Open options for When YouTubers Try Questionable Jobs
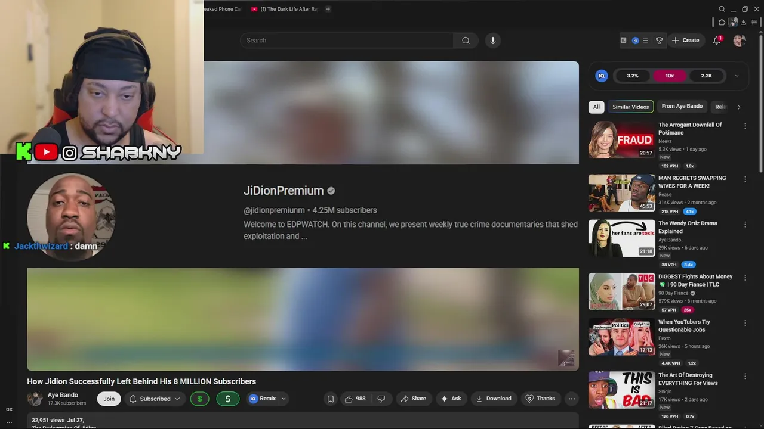The height and width of the screenshot is (429, 764). coord(745,323)
